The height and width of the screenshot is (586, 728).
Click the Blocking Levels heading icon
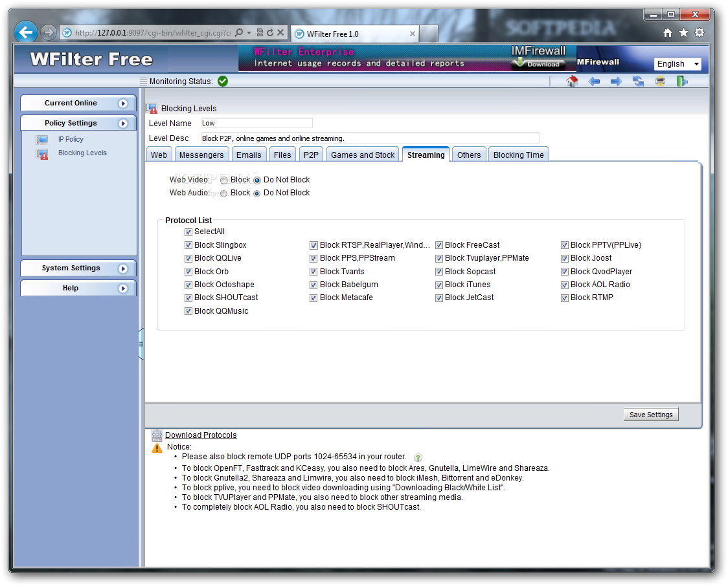point(152,109)
